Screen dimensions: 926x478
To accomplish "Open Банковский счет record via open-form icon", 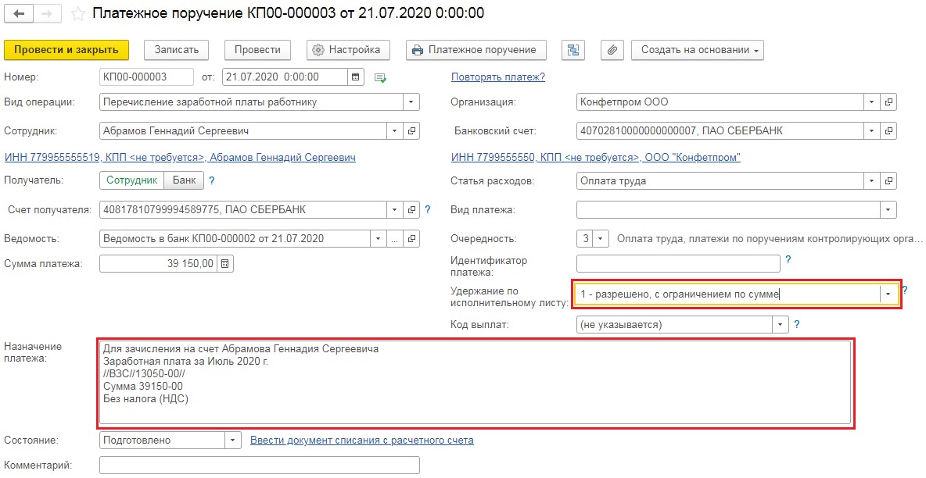I will [888, 131].
